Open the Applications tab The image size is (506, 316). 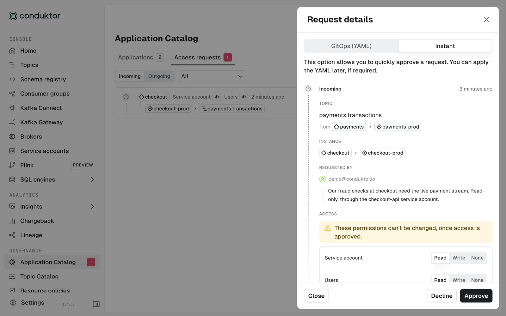point(141,57)
